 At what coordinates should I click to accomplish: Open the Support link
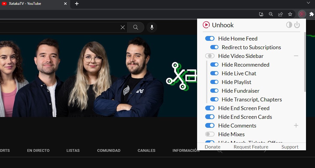(x=290, y=147)
